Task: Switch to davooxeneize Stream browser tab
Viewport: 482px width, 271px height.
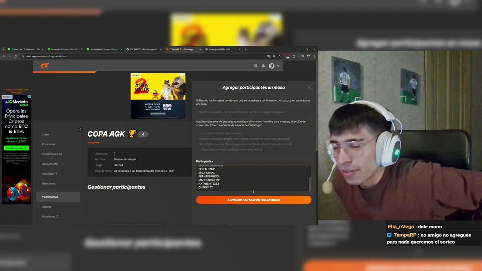Action: (x=104, y=49)
